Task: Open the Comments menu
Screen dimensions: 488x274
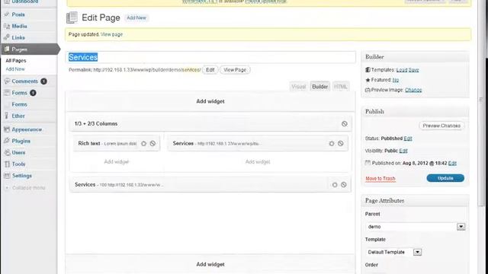Action: coord(24,81)
